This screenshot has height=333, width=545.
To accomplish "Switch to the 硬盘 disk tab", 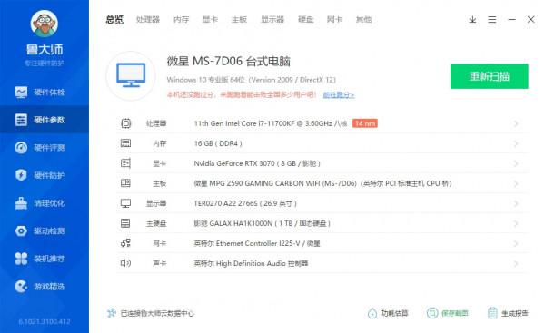I will click(306, 19).
